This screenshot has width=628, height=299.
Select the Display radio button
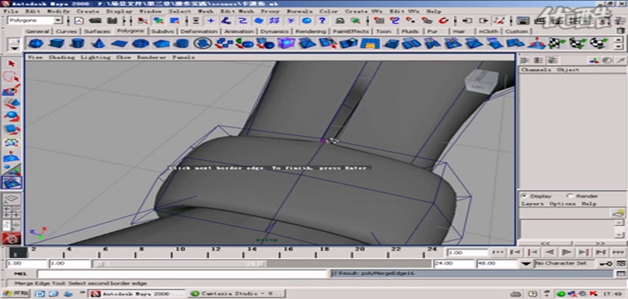pyautogui.click(x=523, y=196)
